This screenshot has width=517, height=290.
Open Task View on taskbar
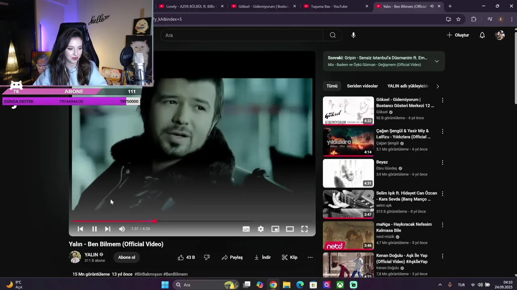247,285
